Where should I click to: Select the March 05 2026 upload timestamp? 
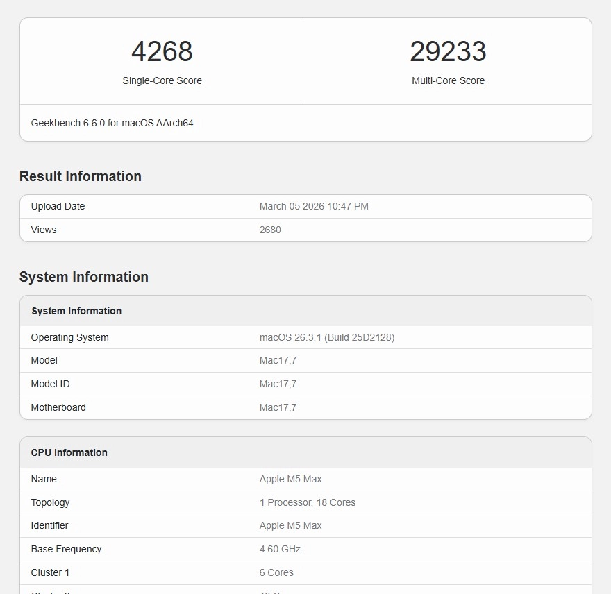314,206
